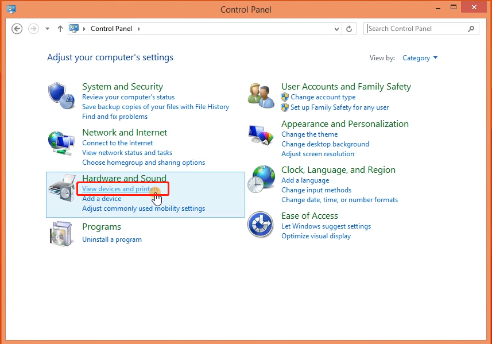Click the shield icon beside Set up Family Safety

click(x=285, y=107)
